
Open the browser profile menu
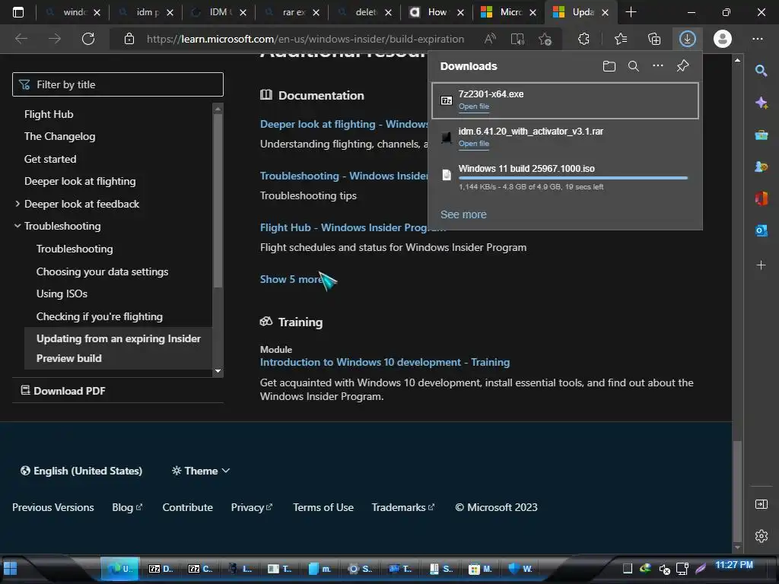point(723,39)
